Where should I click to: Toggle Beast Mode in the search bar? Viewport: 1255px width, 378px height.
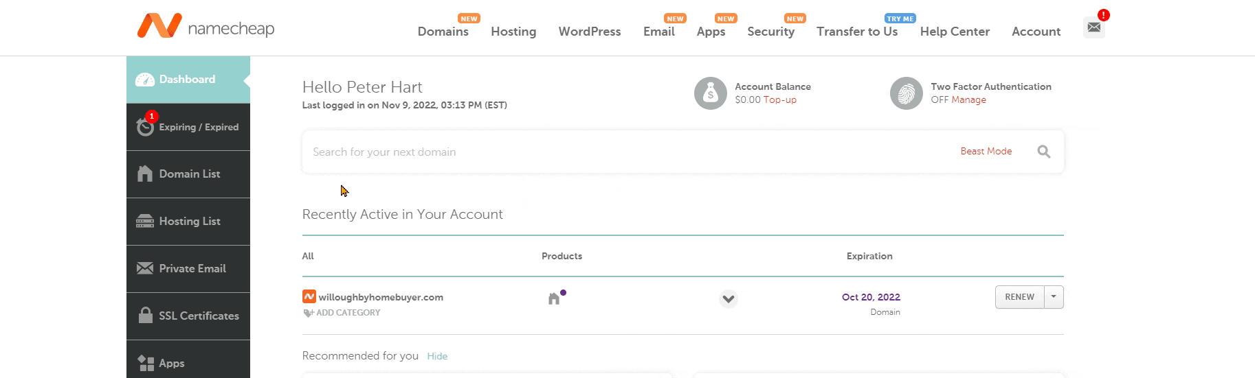click(x=986, y=152)
